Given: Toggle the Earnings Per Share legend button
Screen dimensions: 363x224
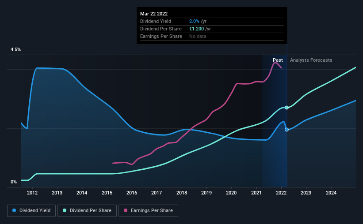Looking at the screenshot, I should 148,211.
